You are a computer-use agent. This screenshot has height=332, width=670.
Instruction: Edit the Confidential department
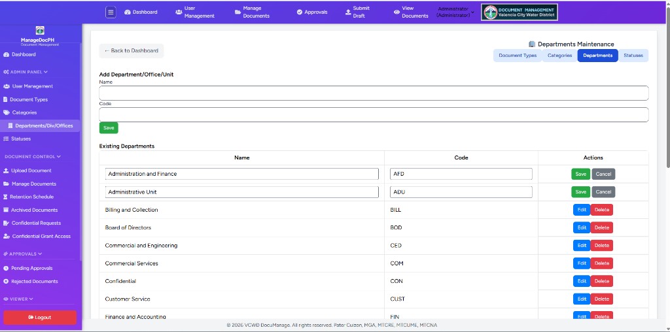tap(582, 281)
